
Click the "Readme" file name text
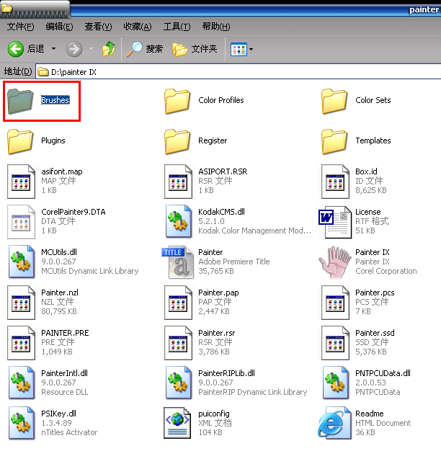pos(370,414)
